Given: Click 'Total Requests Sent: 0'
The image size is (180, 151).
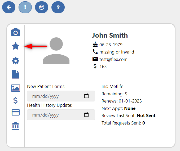Looking at the screenshot, I should tap(123, 123).
